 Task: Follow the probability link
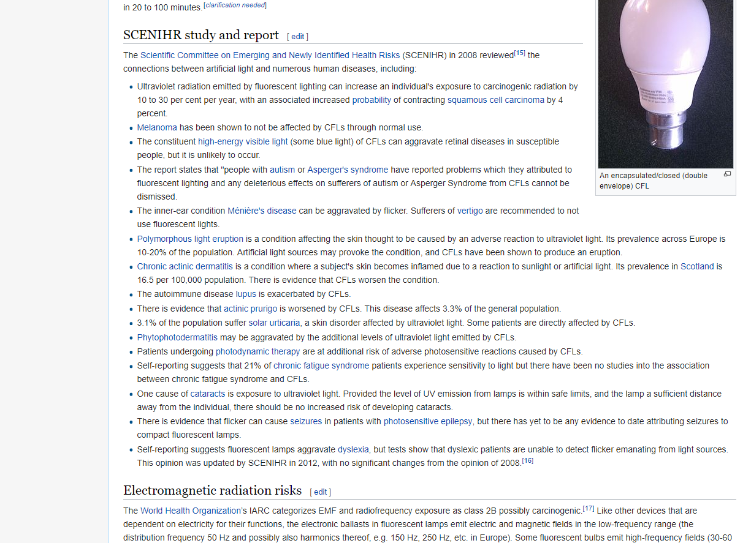(372, 100)
